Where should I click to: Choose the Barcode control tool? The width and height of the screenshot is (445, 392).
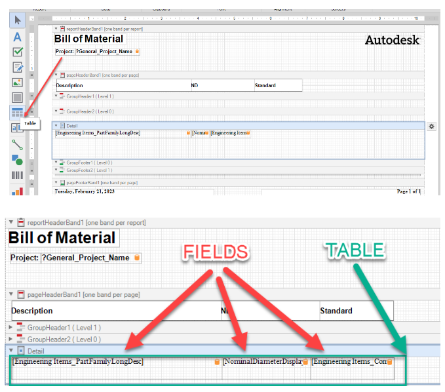18,175
